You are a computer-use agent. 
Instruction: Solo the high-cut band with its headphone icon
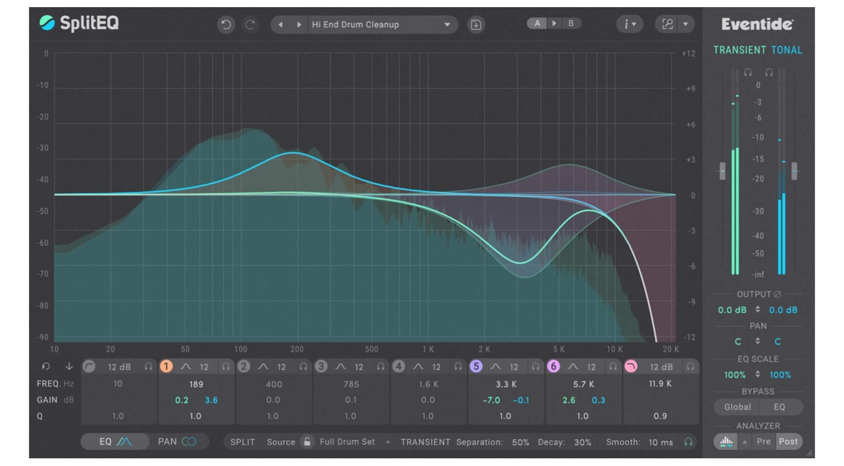[690, 367]
